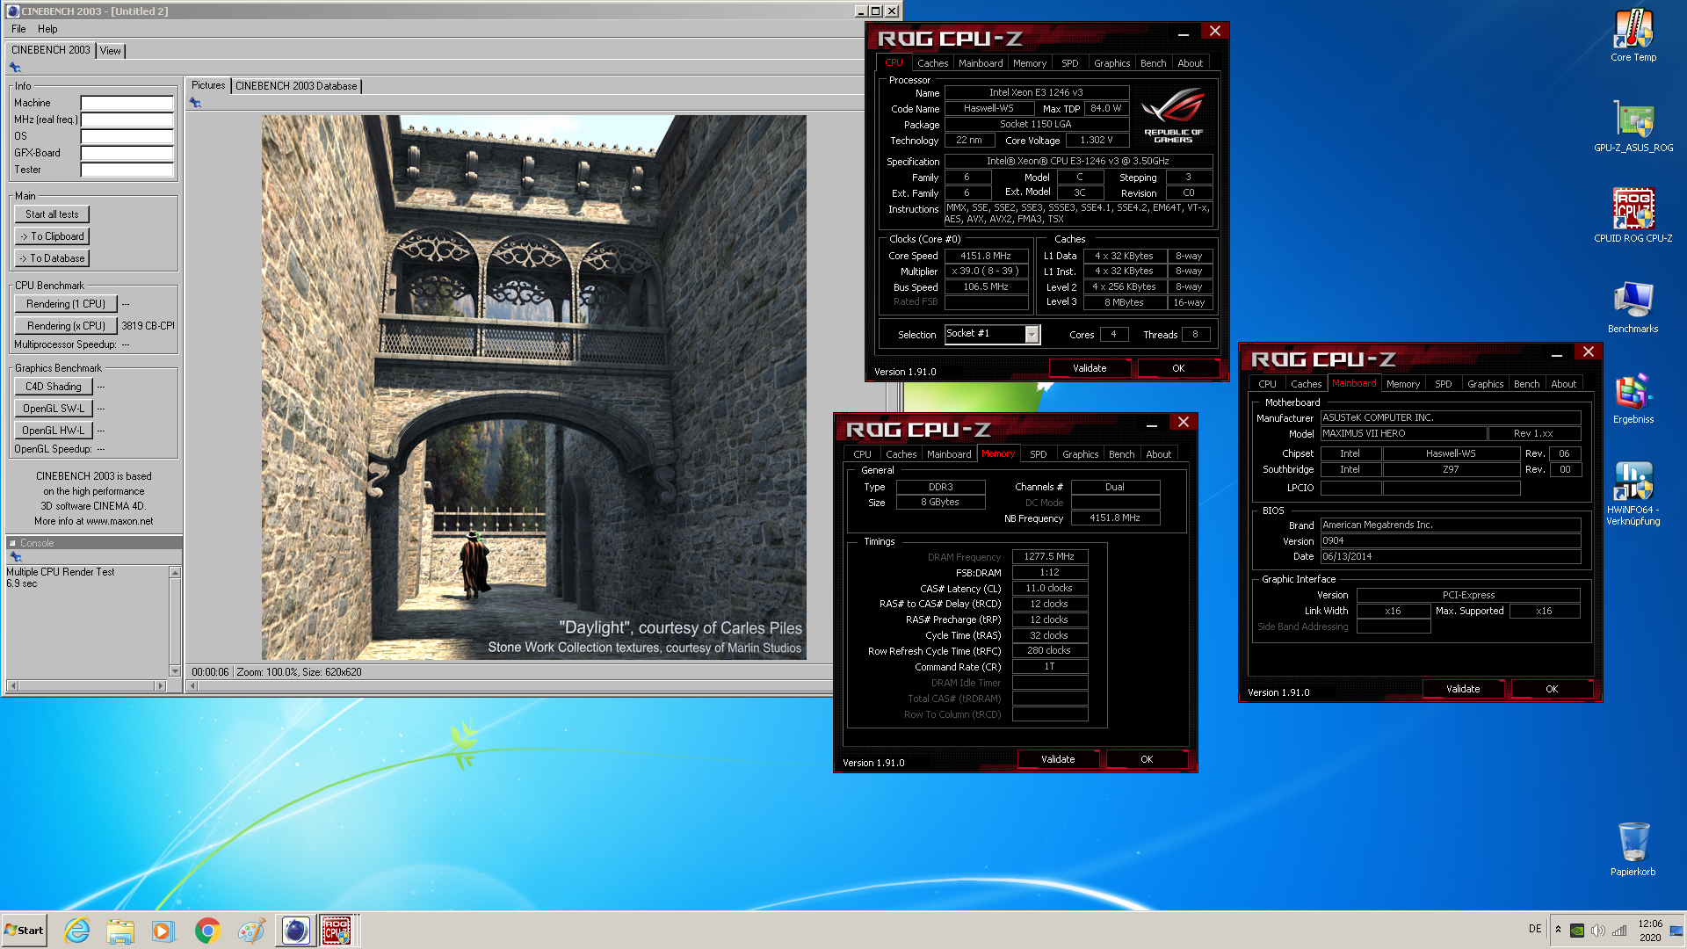This screenshot has height=949, width=1687.
Task: Click pin icon in Console panel
Action: (x=15, y=557)
